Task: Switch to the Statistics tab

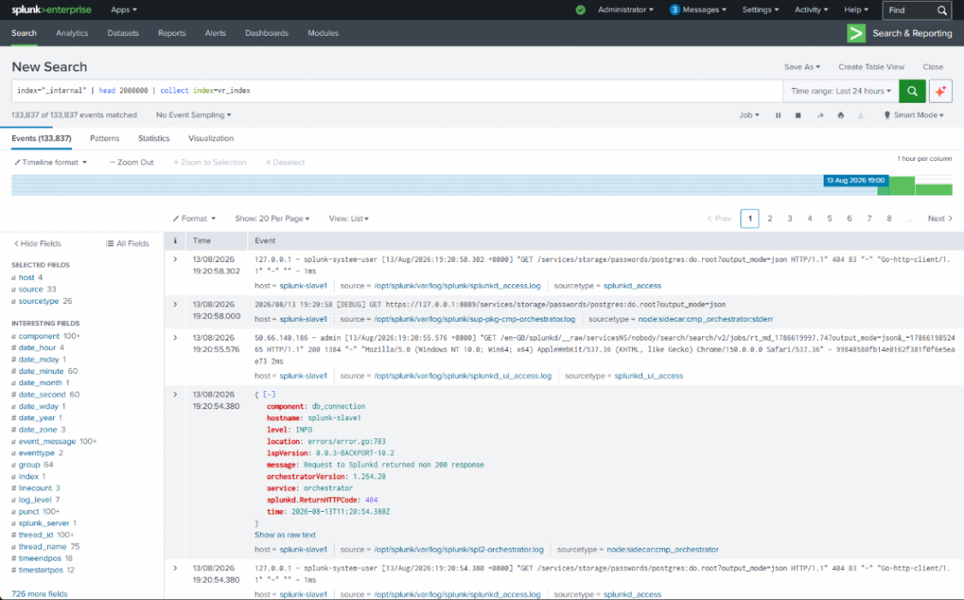Action: pyautogui.click(x=154, y=139)
